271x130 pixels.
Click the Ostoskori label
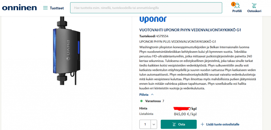coord(254,11)
